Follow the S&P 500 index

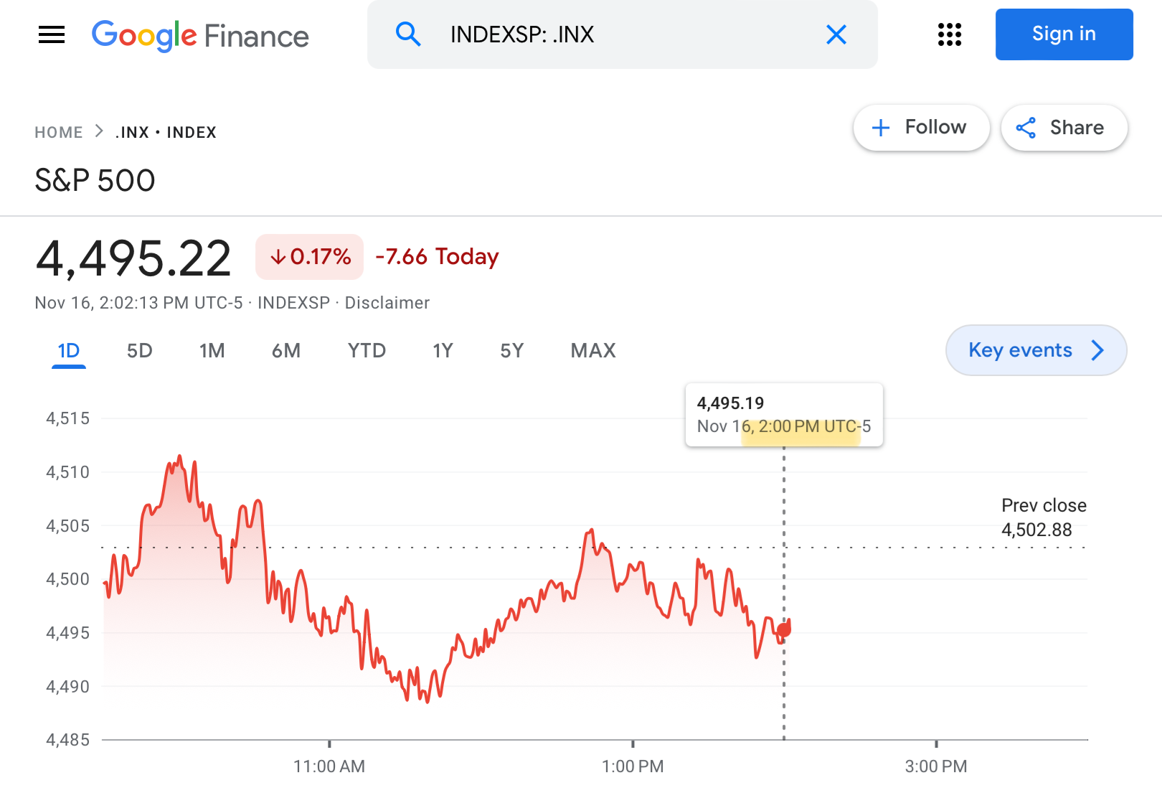pyautogui.click(x=921, y=128)
